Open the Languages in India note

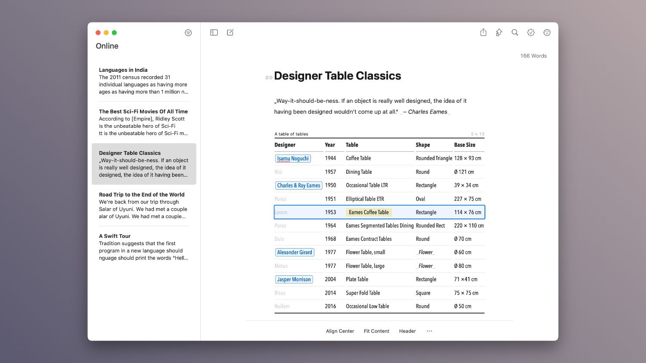[144, 81]
